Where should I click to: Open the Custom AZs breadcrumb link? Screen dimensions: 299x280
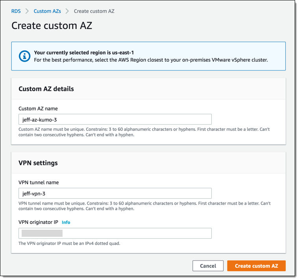click(x=47, y=11)
